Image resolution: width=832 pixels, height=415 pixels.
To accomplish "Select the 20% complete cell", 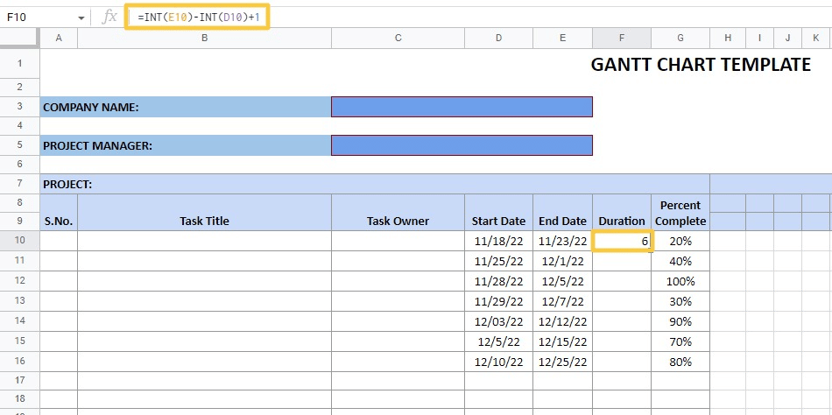I will coord(680,241).
